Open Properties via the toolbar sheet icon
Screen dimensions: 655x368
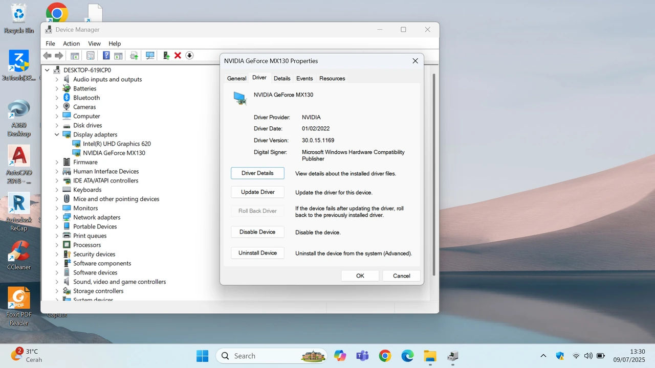pos(91,55)
